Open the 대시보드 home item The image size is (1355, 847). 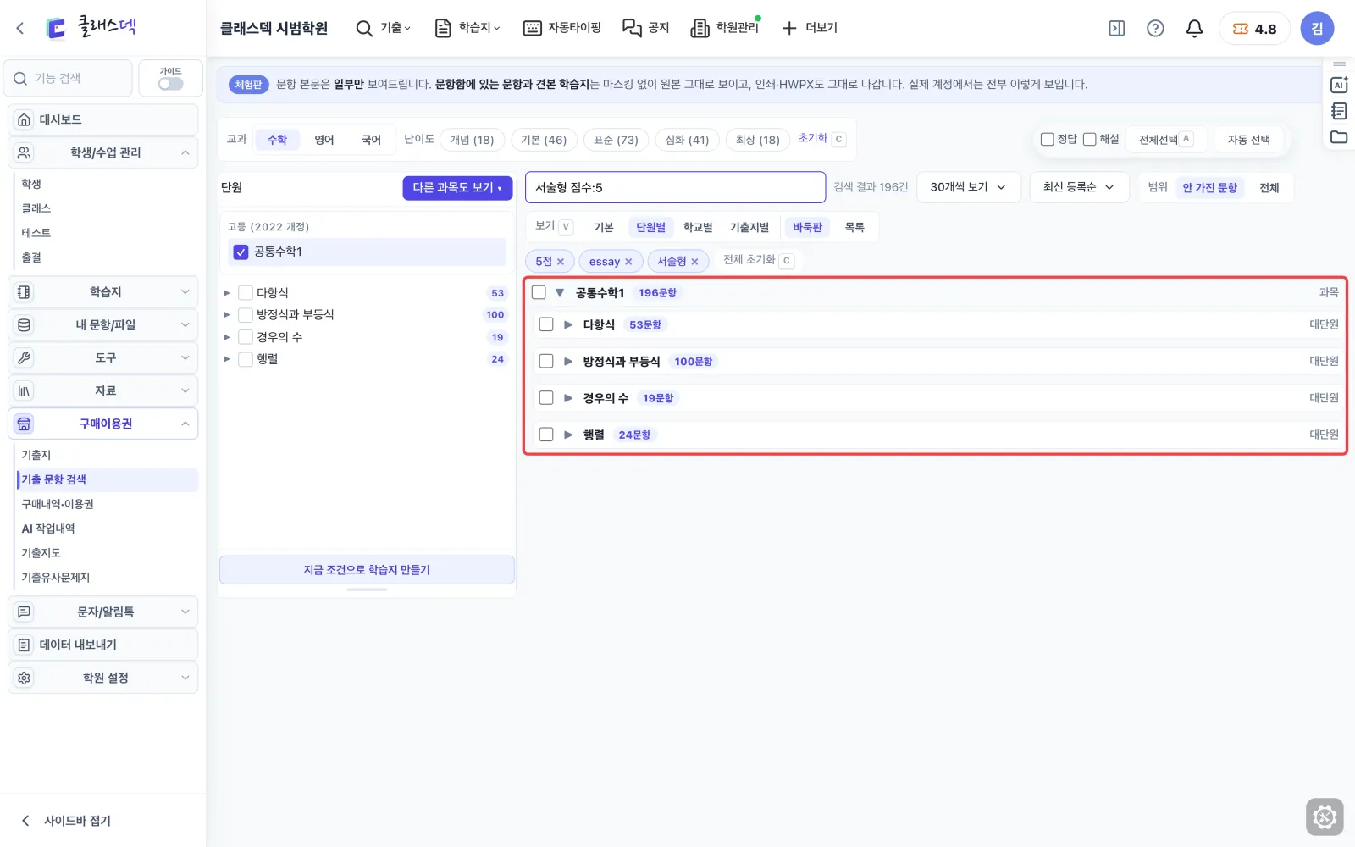coord(103,119)
